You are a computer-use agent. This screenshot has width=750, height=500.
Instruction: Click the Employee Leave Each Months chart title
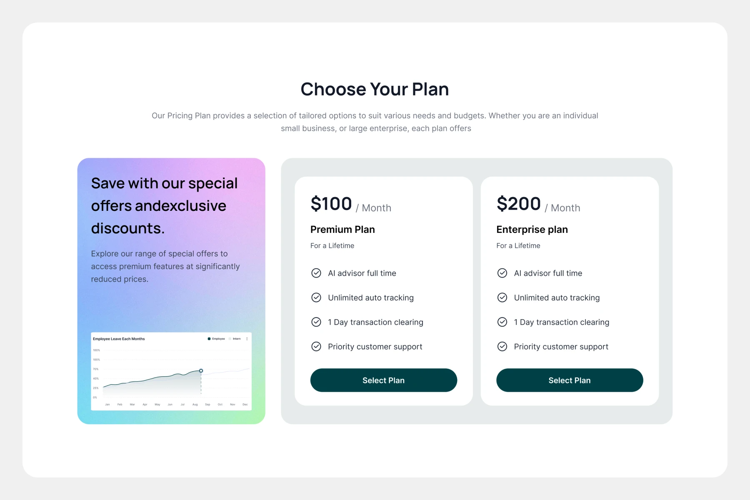(119, 339)
